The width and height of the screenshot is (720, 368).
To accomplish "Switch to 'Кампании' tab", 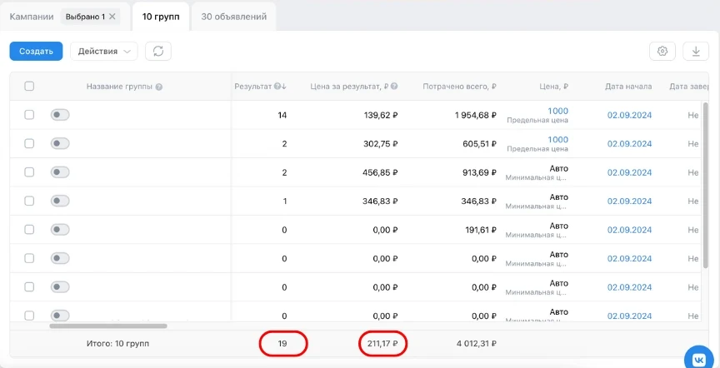I will tap(32, 17).
